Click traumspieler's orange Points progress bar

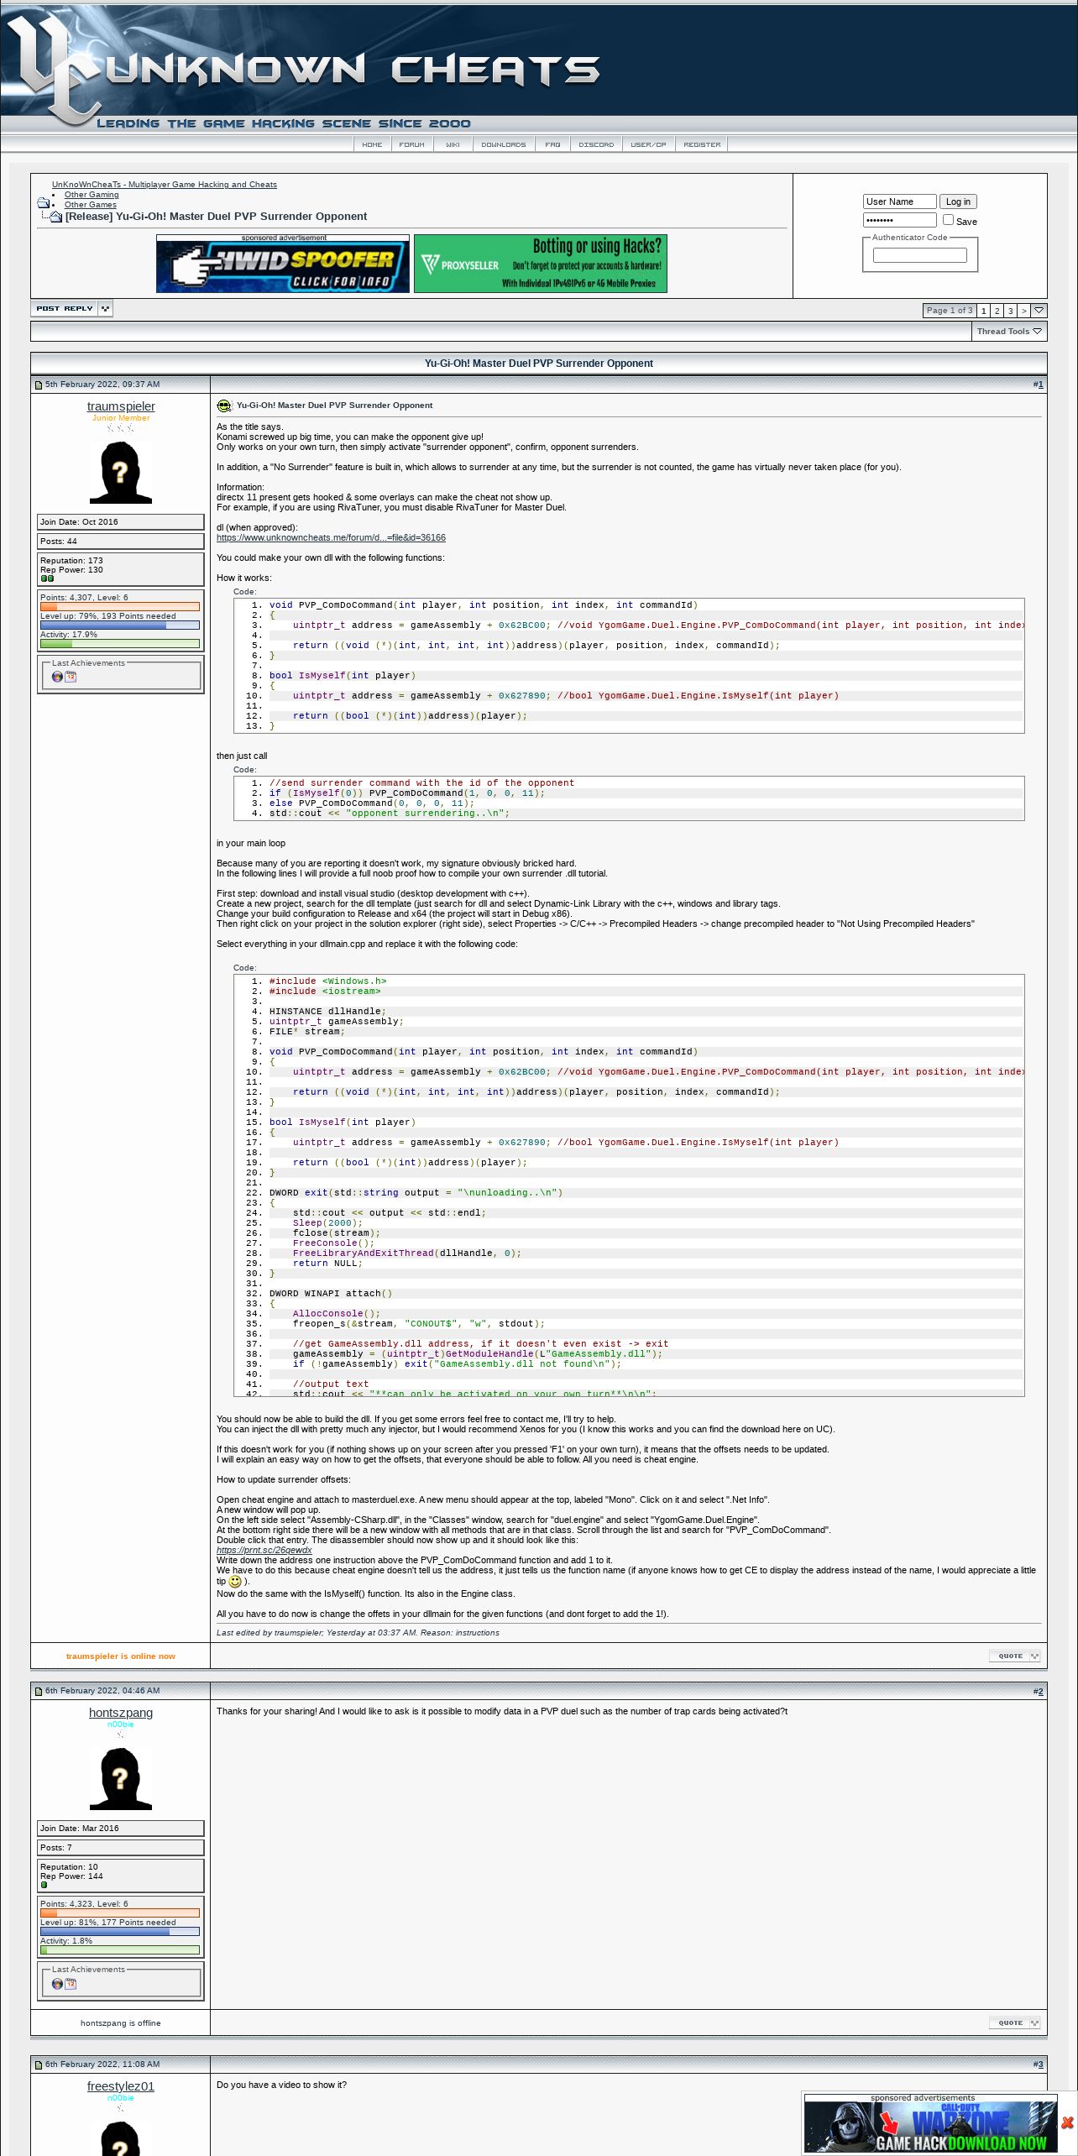(120, 607)
